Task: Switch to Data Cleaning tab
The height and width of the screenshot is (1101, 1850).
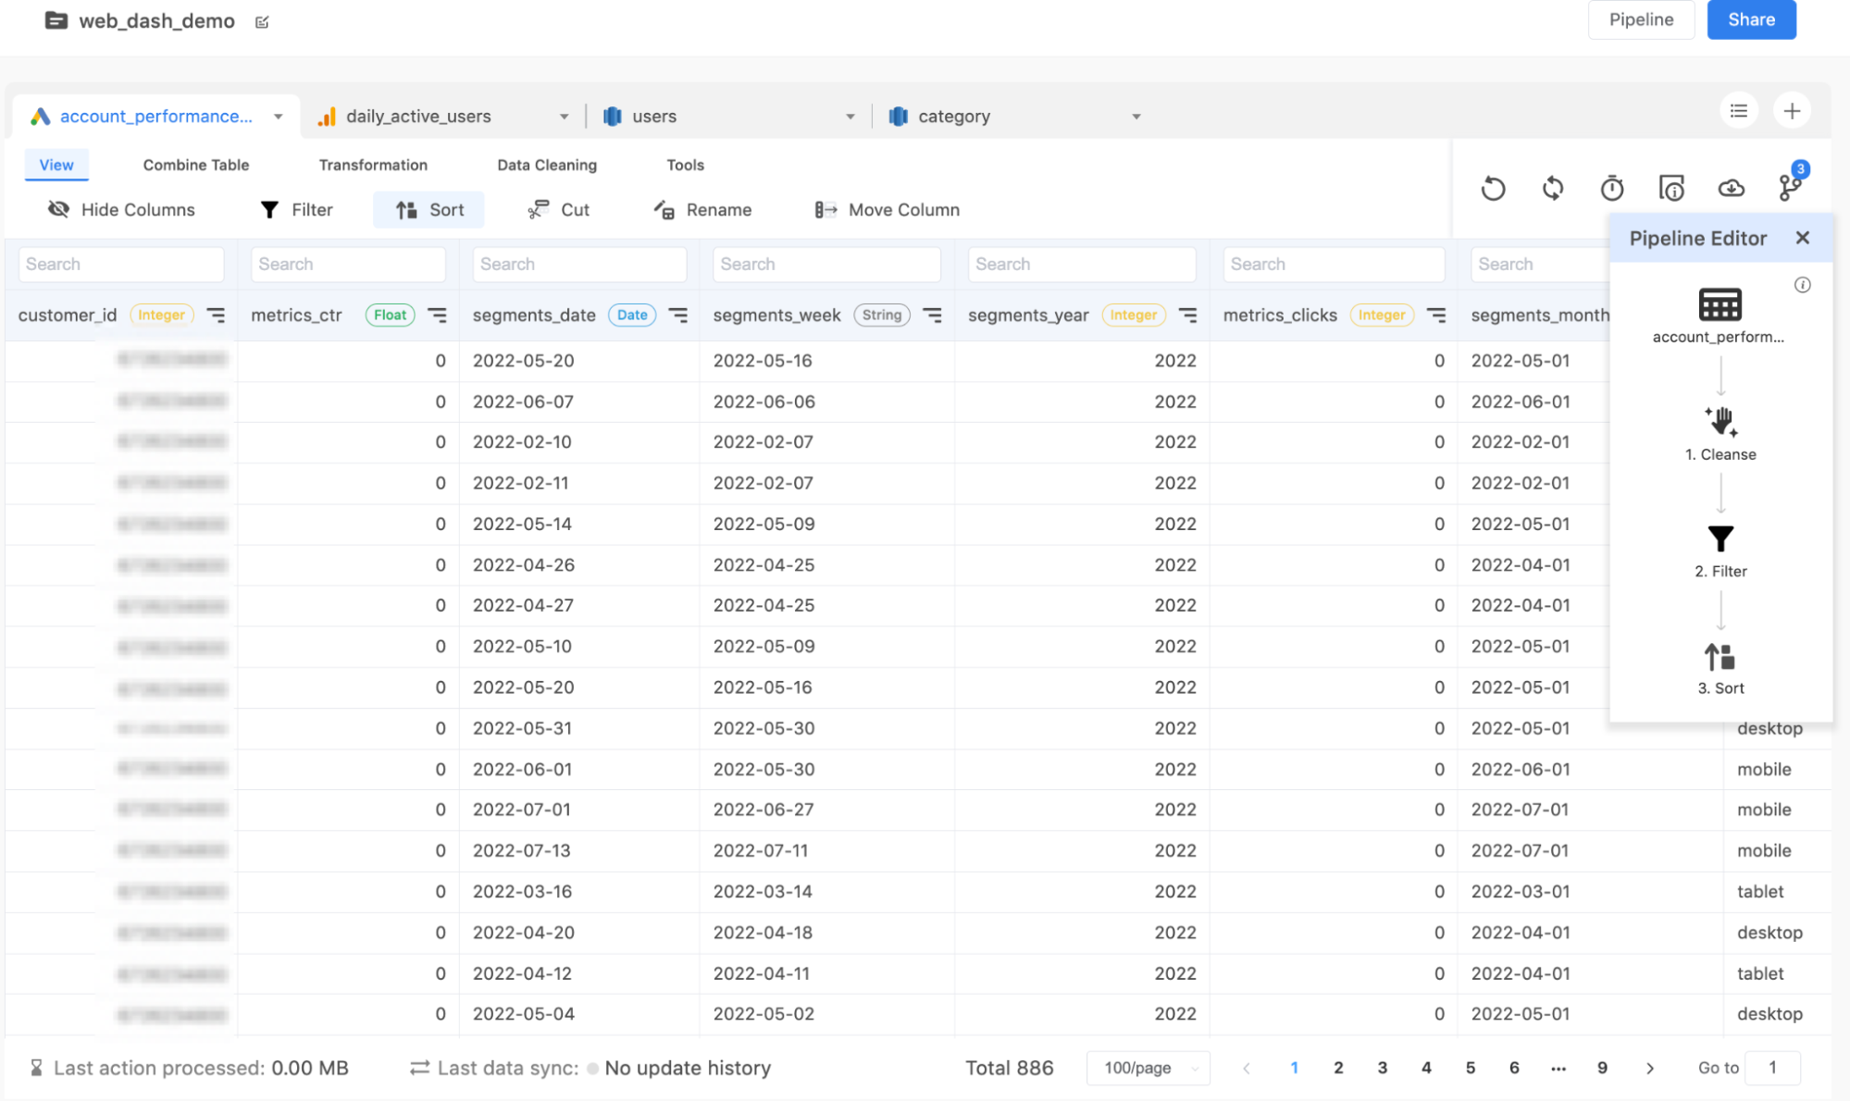Action: click(x=547, y=165)
